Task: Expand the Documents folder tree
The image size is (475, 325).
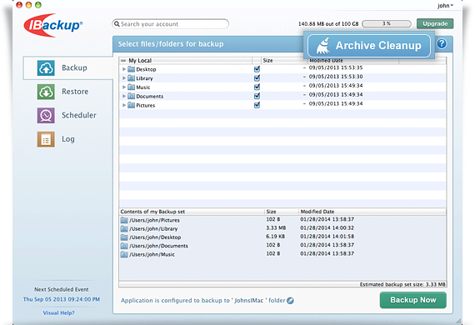Action: point(124,96)
